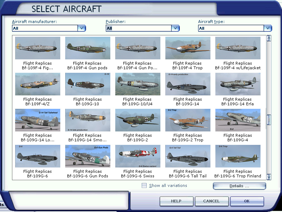This screenshot has height=212, width=282.
Task: Select the Bf-109F-4/Z aircraft
Action: (x=38, y=84)
